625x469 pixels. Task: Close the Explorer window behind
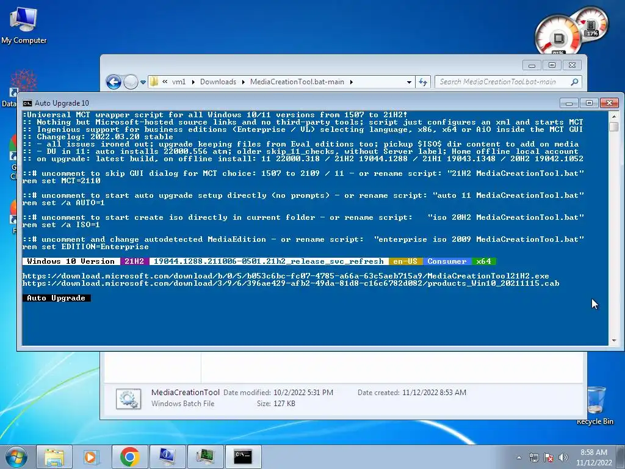[573, 65]
